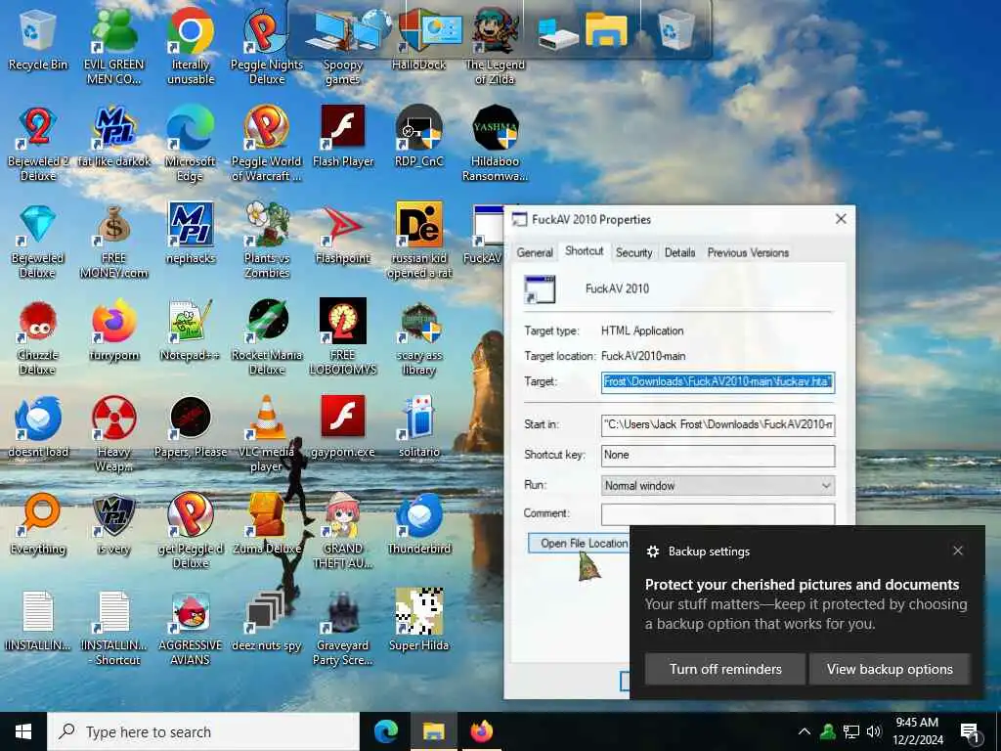The image size is (1001, 751).
Task: Show hidden system tray icons
Action: tap(805, 731)
